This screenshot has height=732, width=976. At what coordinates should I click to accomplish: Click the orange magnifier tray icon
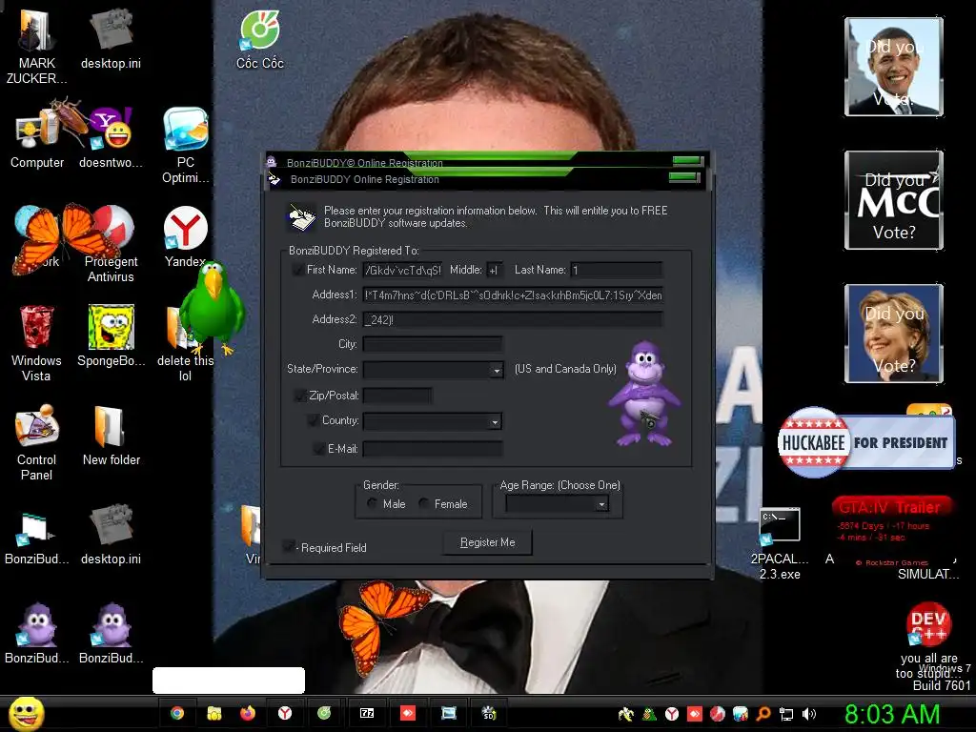763,714
